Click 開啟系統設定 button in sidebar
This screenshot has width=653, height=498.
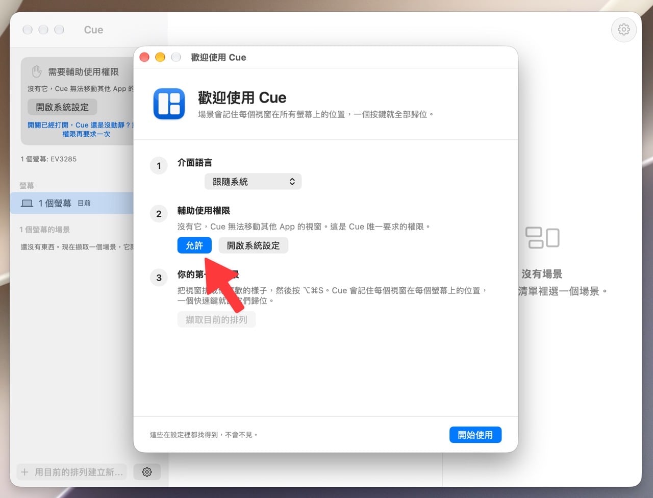(62, 107)
